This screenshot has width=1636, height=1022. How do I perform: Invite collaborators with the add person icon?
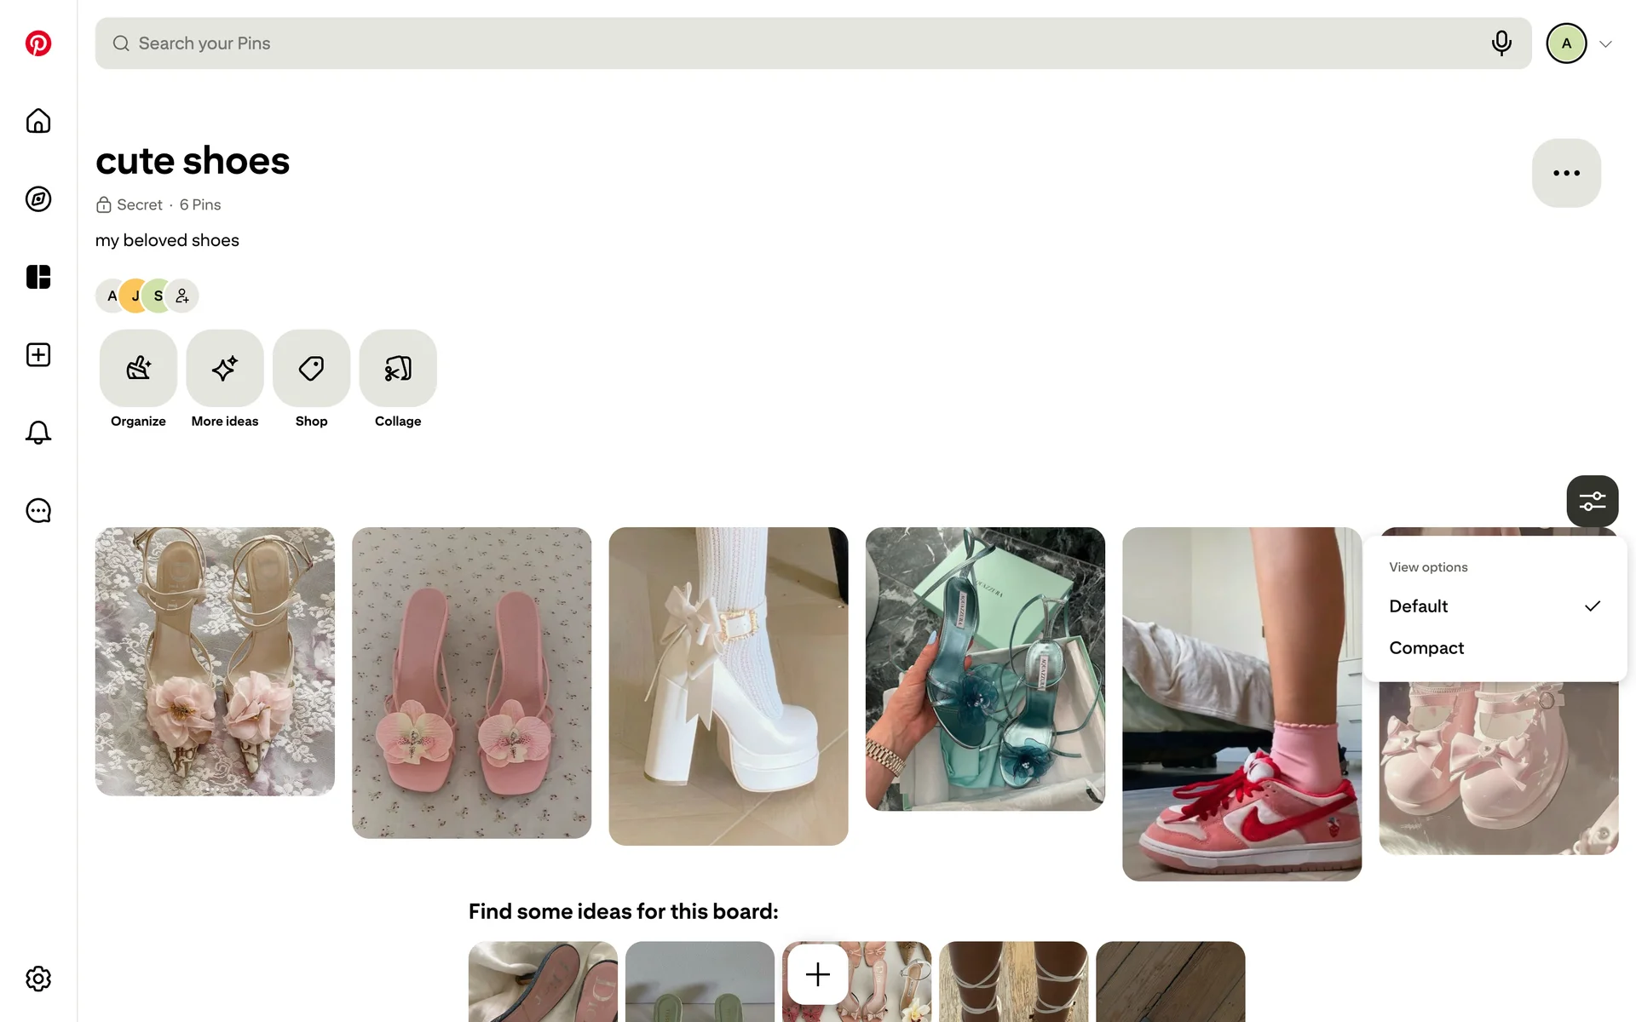coord(182,296)
